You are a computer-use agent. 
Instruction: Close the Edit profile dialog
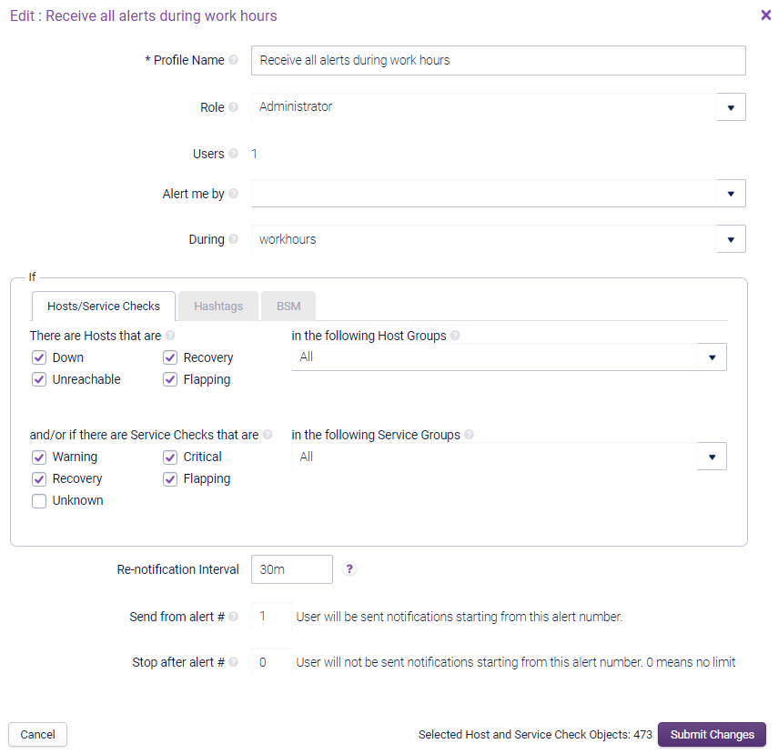coord(765,15)
